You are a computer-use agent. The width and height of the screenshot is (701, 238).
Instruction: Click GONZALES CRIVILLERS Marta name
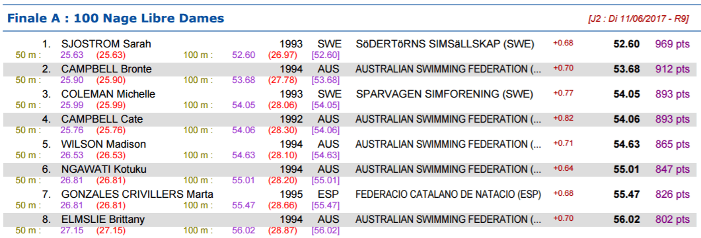[137, 194]
